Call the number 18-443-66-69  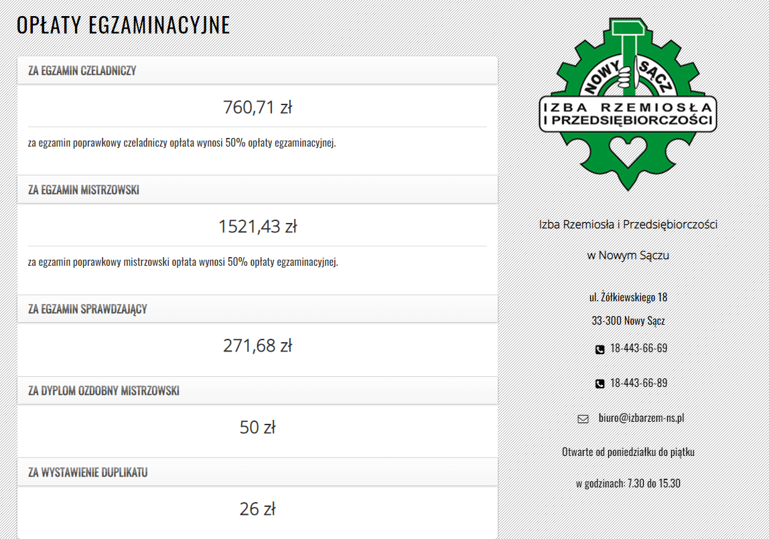(x=638, y=348)
